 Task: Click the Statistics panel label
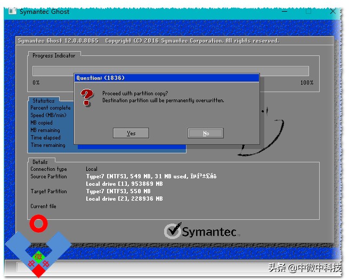44,101
